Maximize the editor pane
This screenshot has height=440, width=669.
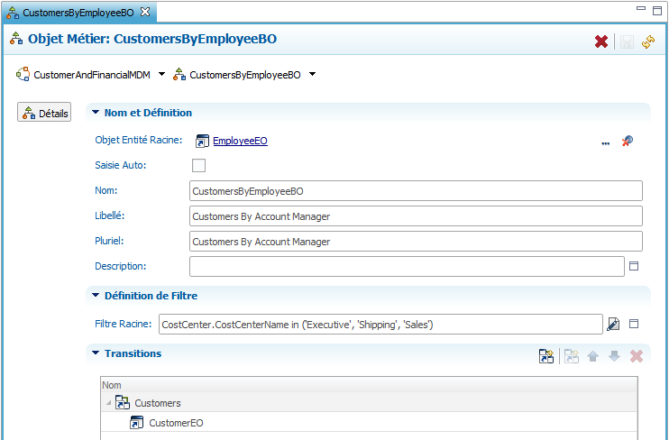pyautogui.click(x=657, y=11)
